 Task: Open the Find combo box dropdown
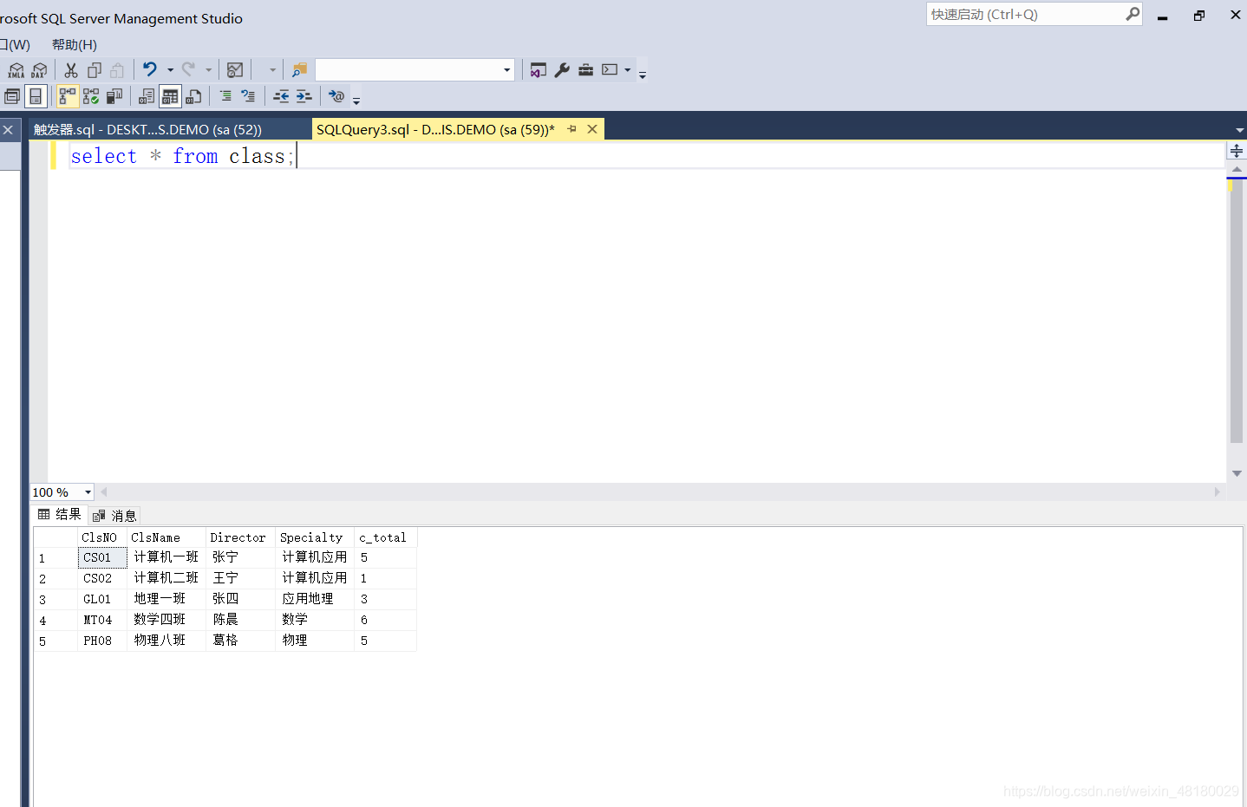tap(507, 70)
